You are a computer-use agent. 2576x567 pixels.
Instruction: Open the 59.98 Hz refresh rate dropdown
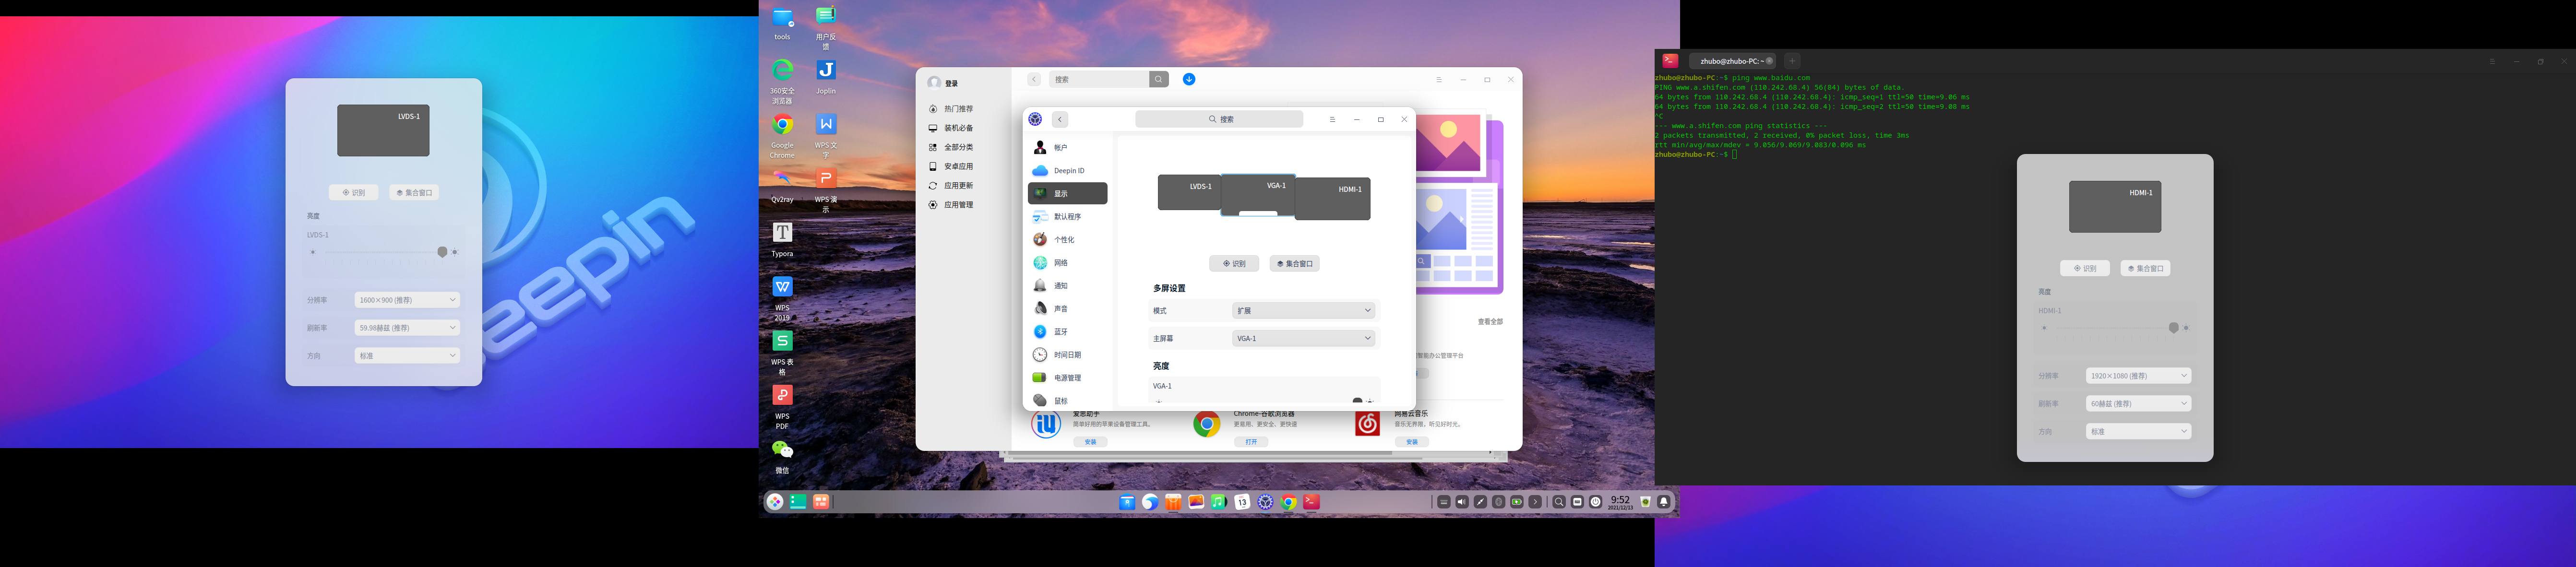tap(407, 328)
